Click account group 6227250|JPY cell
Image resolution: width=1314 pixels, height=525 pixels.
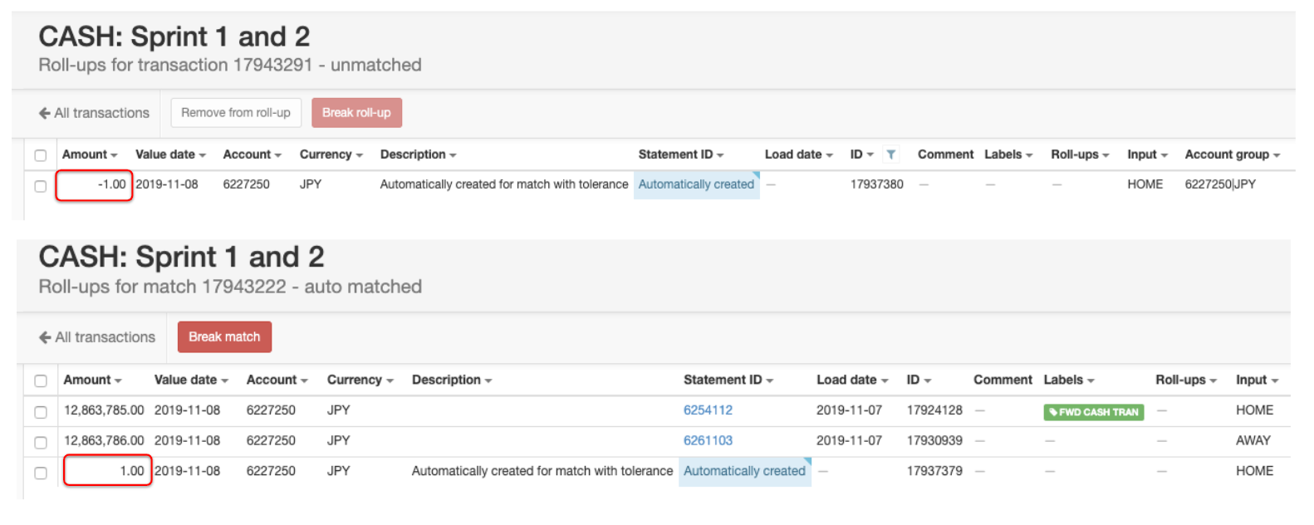tap(1220, 184)
